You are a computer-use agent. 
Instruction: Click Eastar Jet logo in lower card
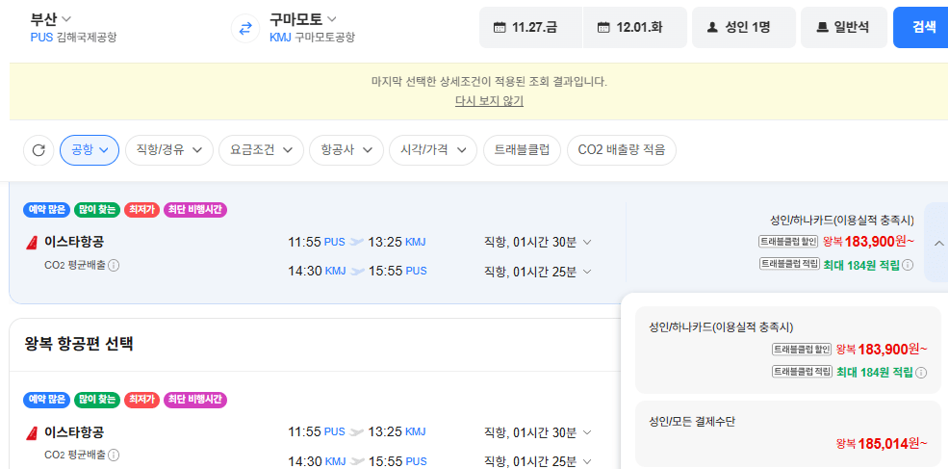[32, 432]
